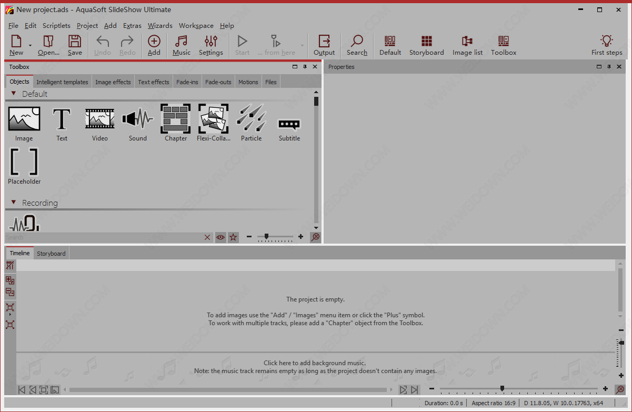This screenshot has width=632, height=412.
Task: Open the Edit menu
Action: coord(31,25)
